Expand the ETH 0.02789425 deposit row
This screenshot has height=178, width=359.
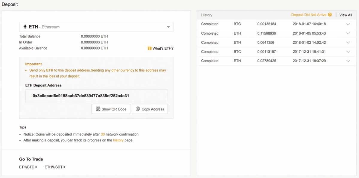[x=348, y=61]
